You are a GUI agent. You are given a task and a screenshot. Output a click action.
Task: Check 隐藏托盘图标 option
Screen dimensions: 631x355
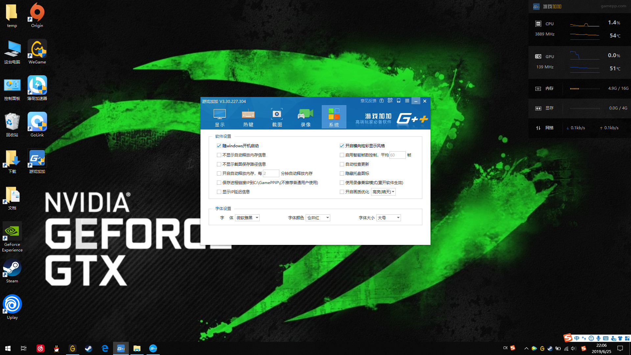pyautogui.click(x=342, y=173)
